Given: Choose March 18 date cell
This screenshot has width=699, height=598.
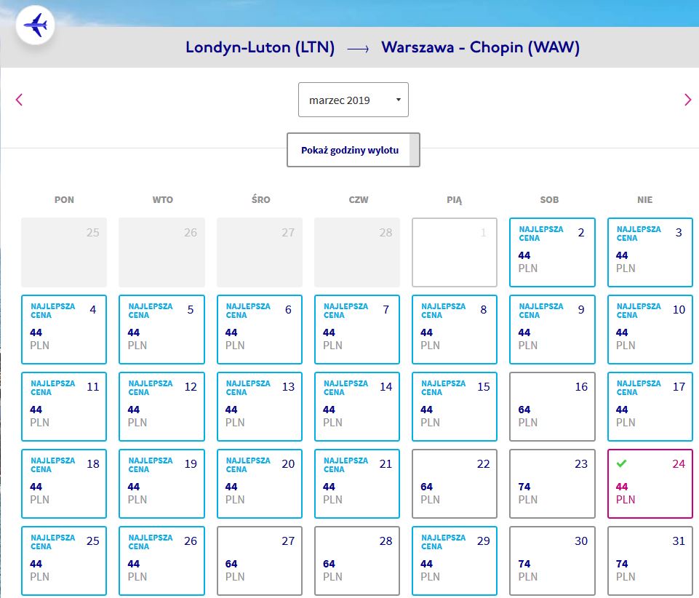Looking at the screenshot, I should [64, 484].
